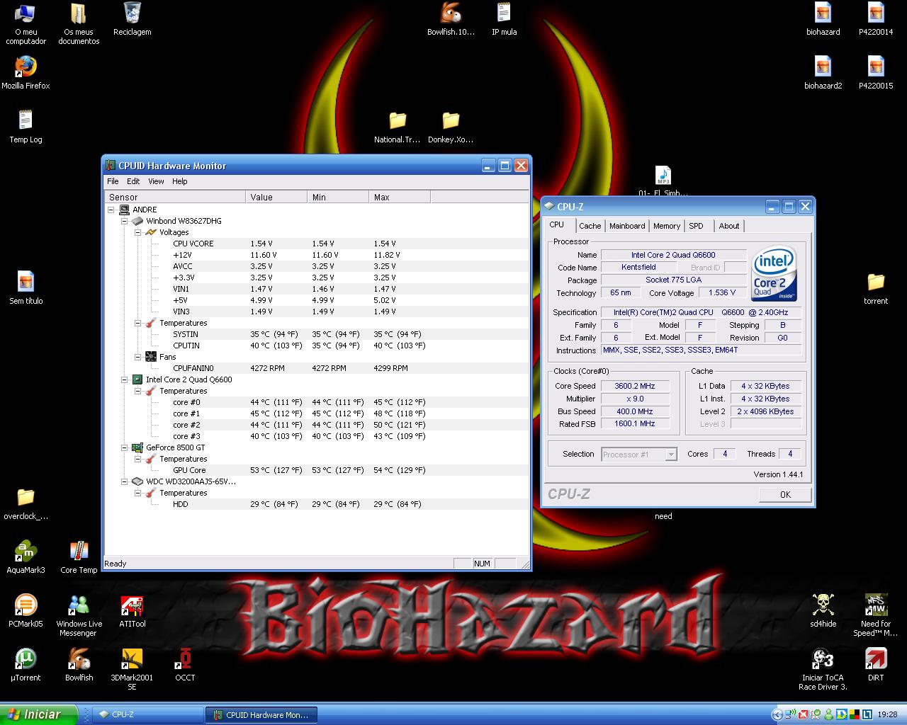Image resolution: width=907 pixels, height=725 pixels.
Task: Select the CPUFANIN0 fan row
Action: pyautogui.click(x=316, y=368)
